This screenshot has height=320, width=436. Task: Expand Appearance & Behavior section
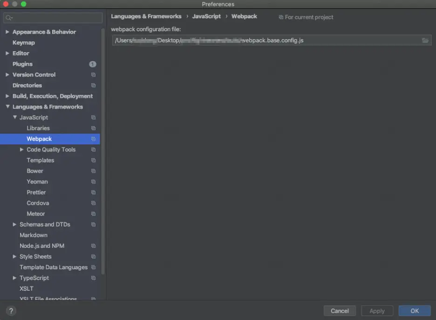tap(7, 32)
